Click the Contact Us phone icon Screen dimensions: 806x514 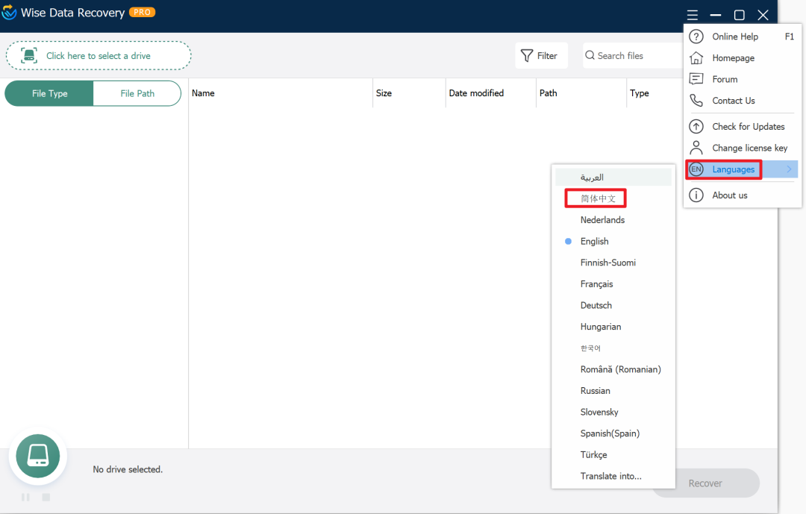696,101
